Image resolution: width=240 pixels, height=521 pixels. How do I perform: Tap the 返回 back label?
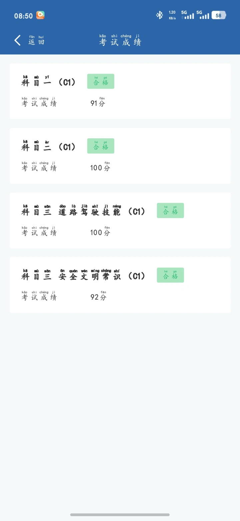(x=36, y=41)
